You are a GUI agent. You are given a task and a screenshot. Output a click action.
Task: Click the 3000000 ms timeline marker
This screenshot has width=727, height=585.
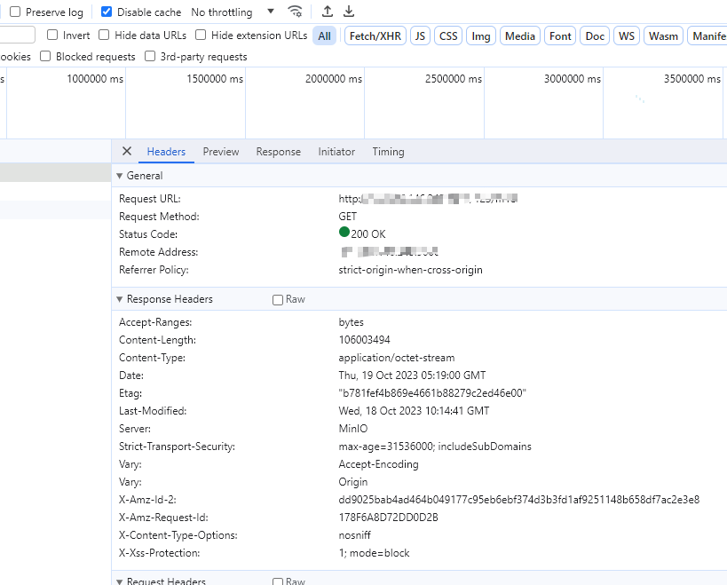(573, 79)
